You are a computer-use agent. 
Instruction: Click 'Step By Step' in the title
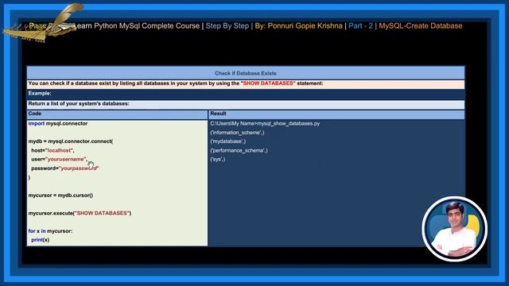(227, 26)
